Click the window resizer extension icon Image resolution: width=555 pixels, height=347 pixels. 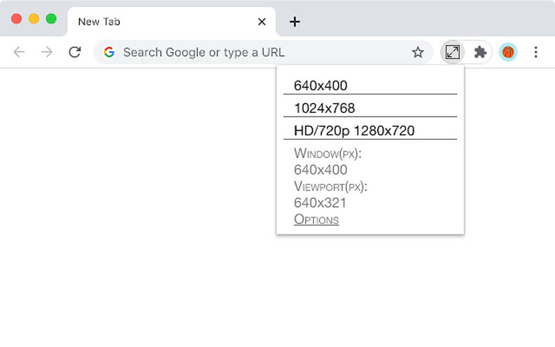452,52
